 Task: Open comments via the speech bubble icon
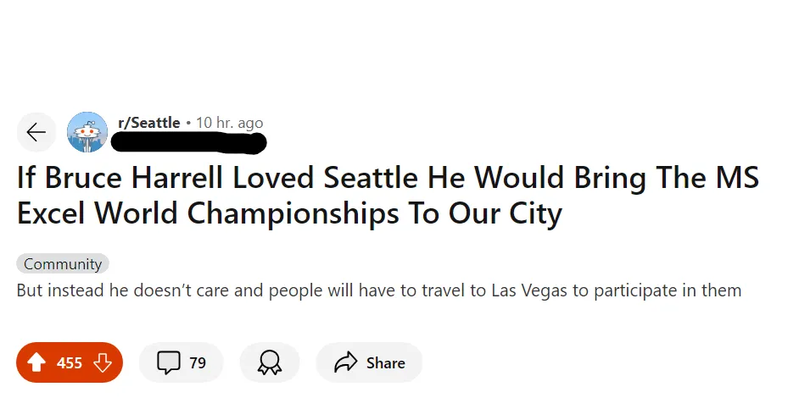pyautogui.click(x=169, y=362)
